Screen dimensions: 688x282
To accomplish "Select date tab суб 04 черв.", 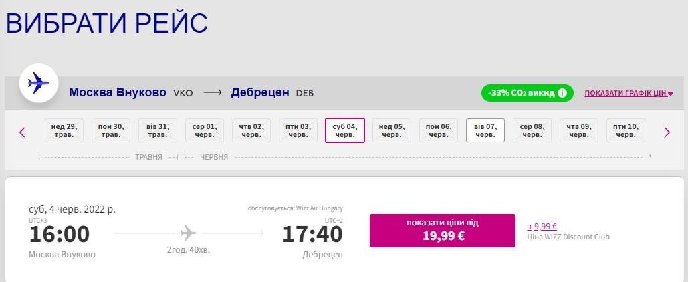I will point(344,130).
